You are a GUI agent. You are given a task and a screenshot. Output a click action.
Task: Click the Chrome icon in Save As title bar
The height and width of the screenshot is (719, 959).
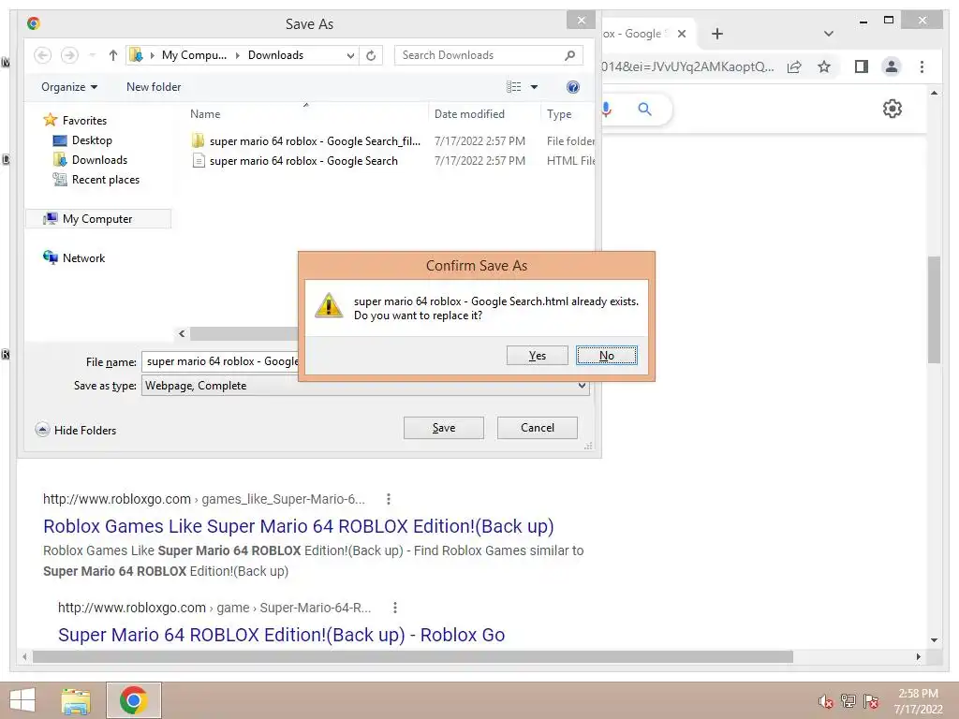click(34, 23)
